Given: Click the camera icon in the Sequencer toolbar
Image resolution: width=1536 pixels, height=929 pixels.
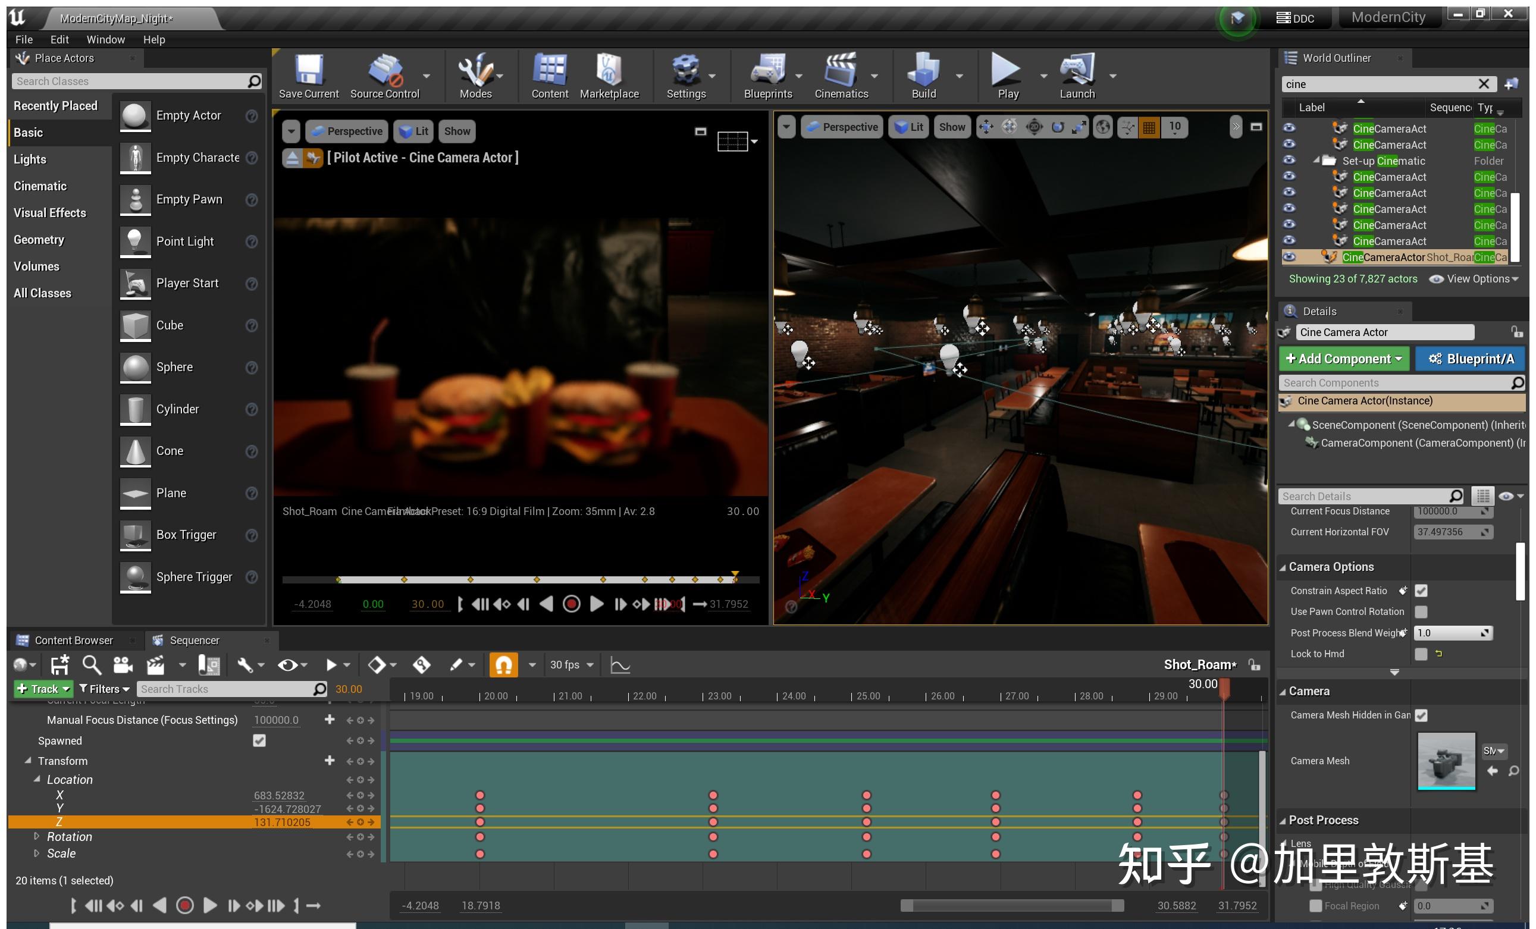Looking at the screenshot, I should (x=122, y=664).
